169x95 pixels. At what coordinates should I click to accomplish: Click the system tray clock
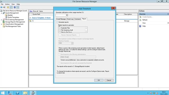pos(164,93)
